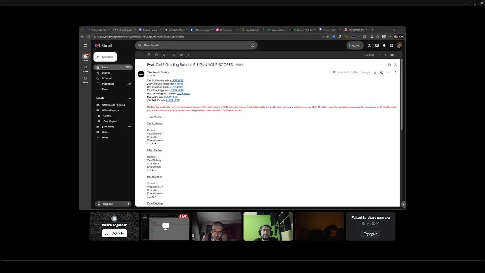The image size is (485, 273).
Task: Go back to inbox with arrow
Action: pyautogui.click(x=139, y=55)
